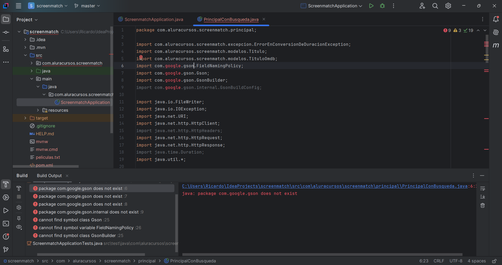Clear build output with trash icon

point(483,206)
